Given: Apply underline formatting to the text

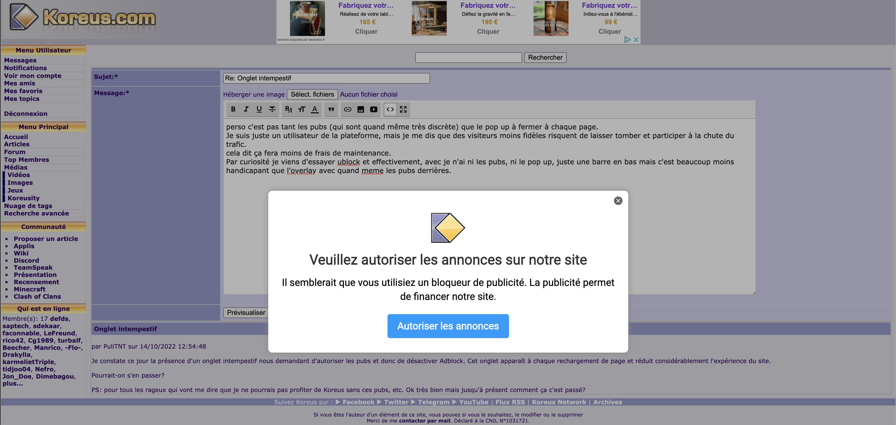Looking at the screenshot, I should click(x=259, y=109).
